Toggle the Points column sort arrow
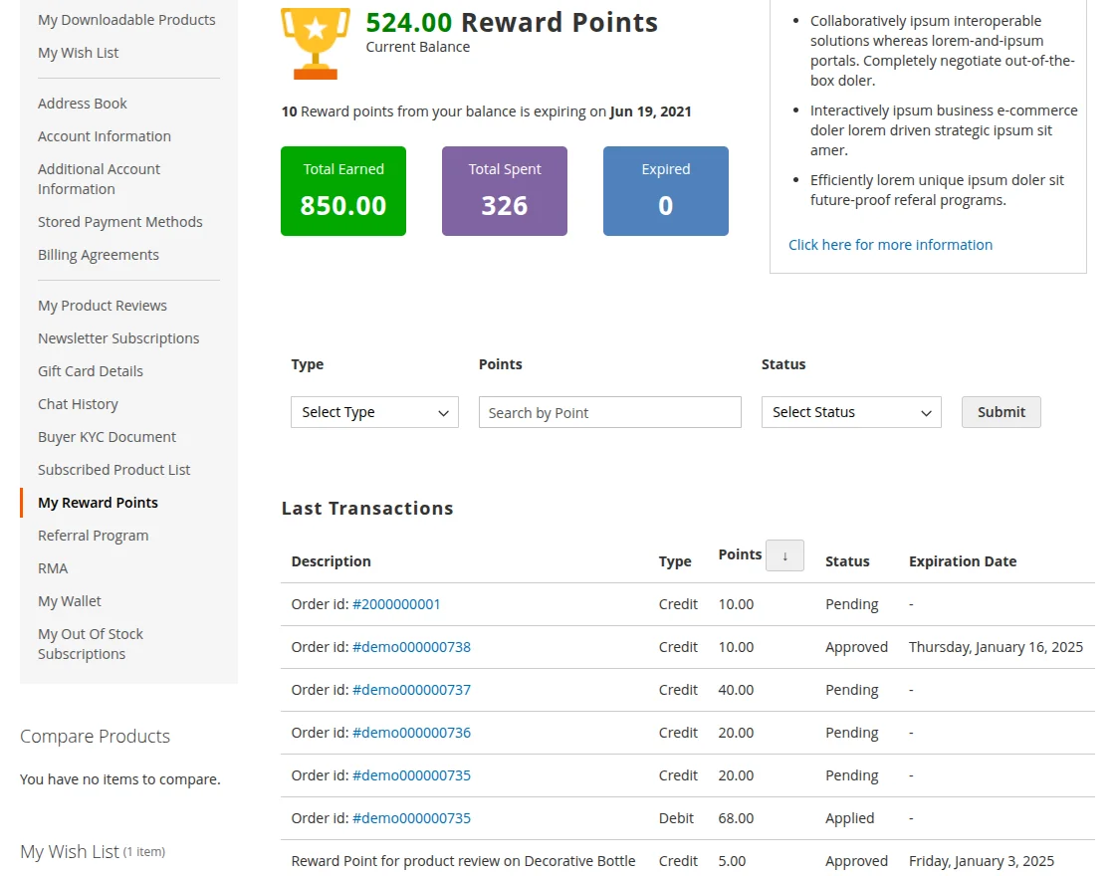1115x876 pixels. tap(784, 555)
